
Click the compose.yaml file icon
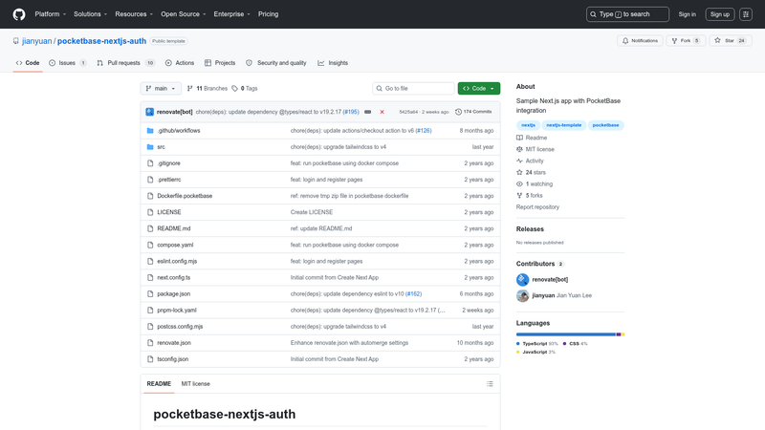[150, 245]
